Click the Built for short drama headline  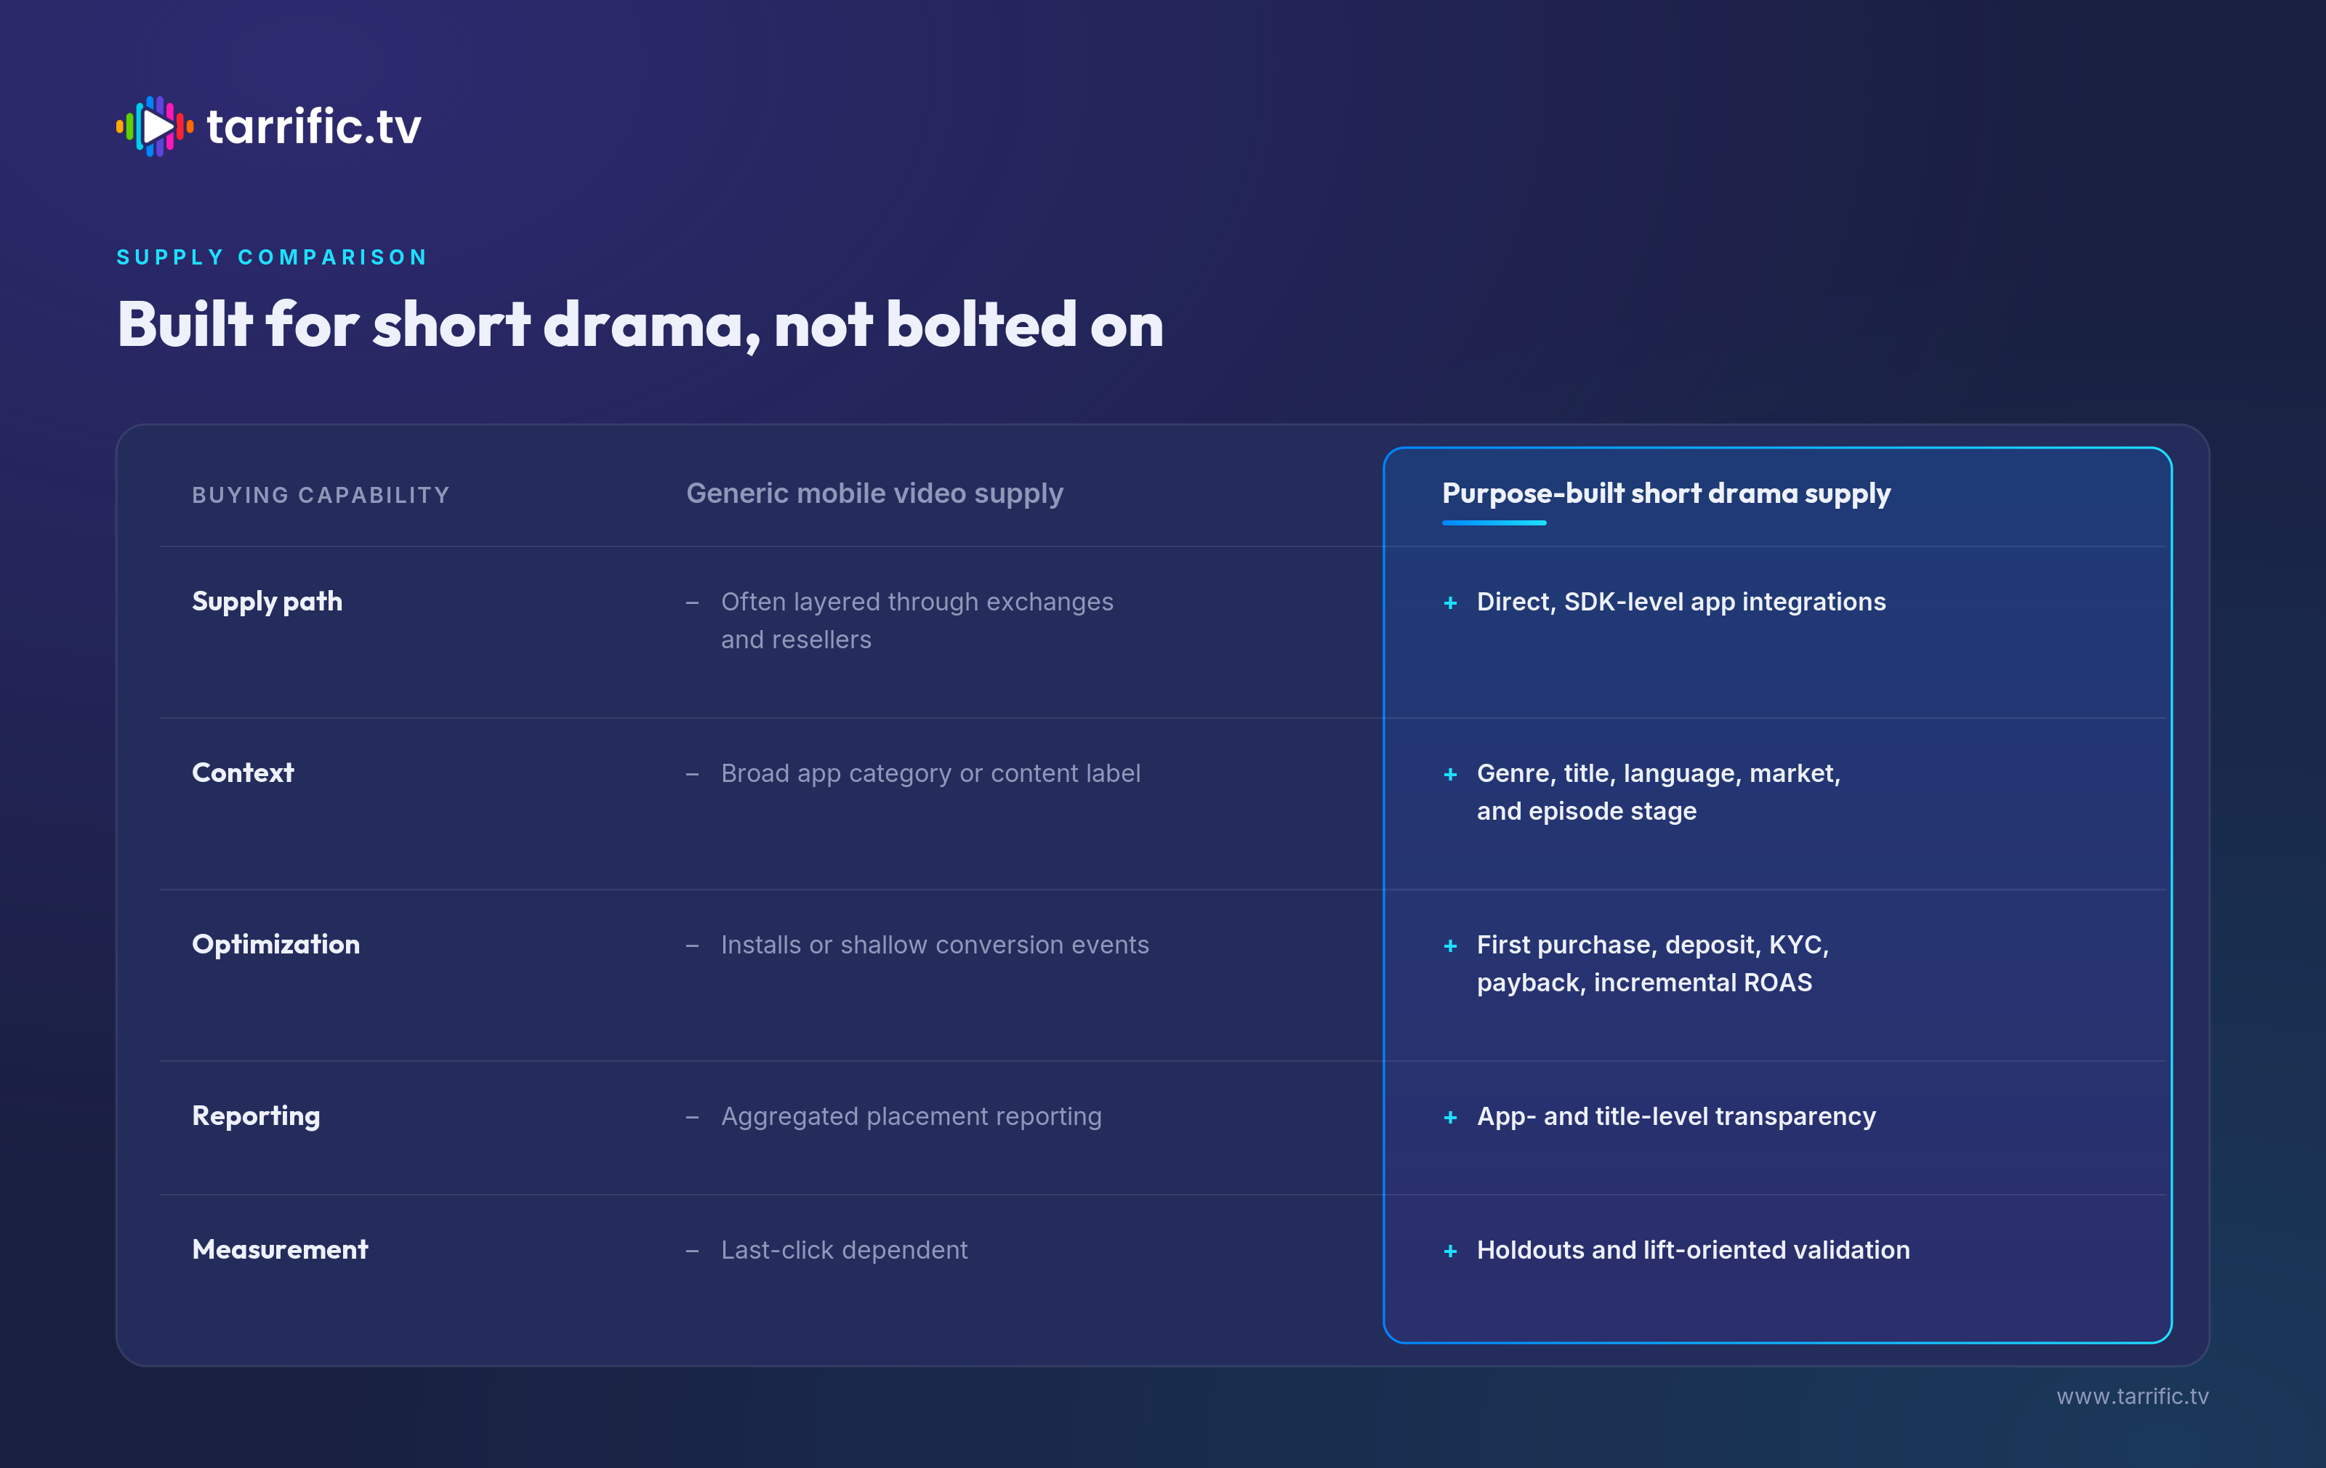[640, 325]
